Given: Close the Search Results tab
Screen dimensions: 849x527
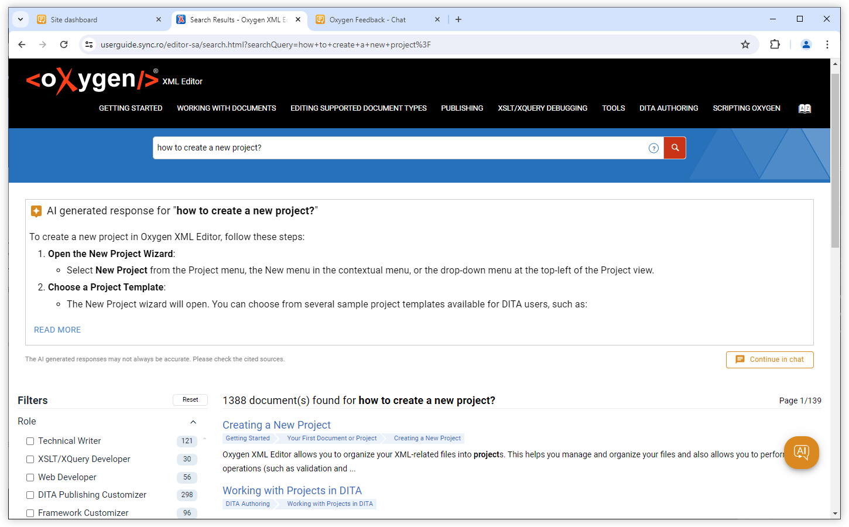Looking at the screenshot, I should pyautogui.click(x=298, y=19).
